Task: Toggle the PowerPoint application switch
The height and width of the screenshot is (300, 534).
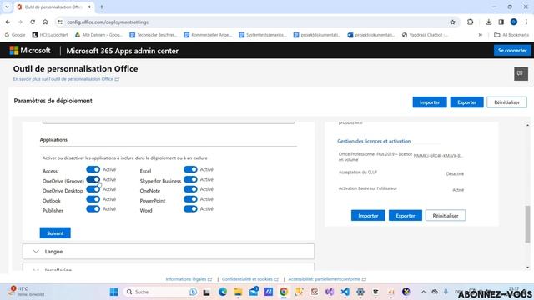Action: click(x=190, y=199)
